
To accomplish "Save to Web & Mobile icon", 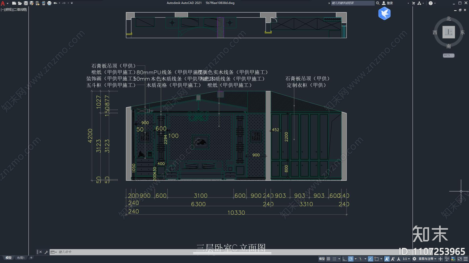I will pyautogui.click(x=43, y=3).
